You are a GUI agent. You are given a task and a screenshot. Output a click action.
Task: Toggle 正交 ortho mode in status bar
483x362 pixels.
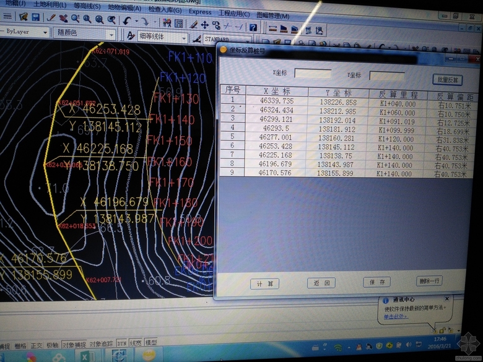point(37,345)
